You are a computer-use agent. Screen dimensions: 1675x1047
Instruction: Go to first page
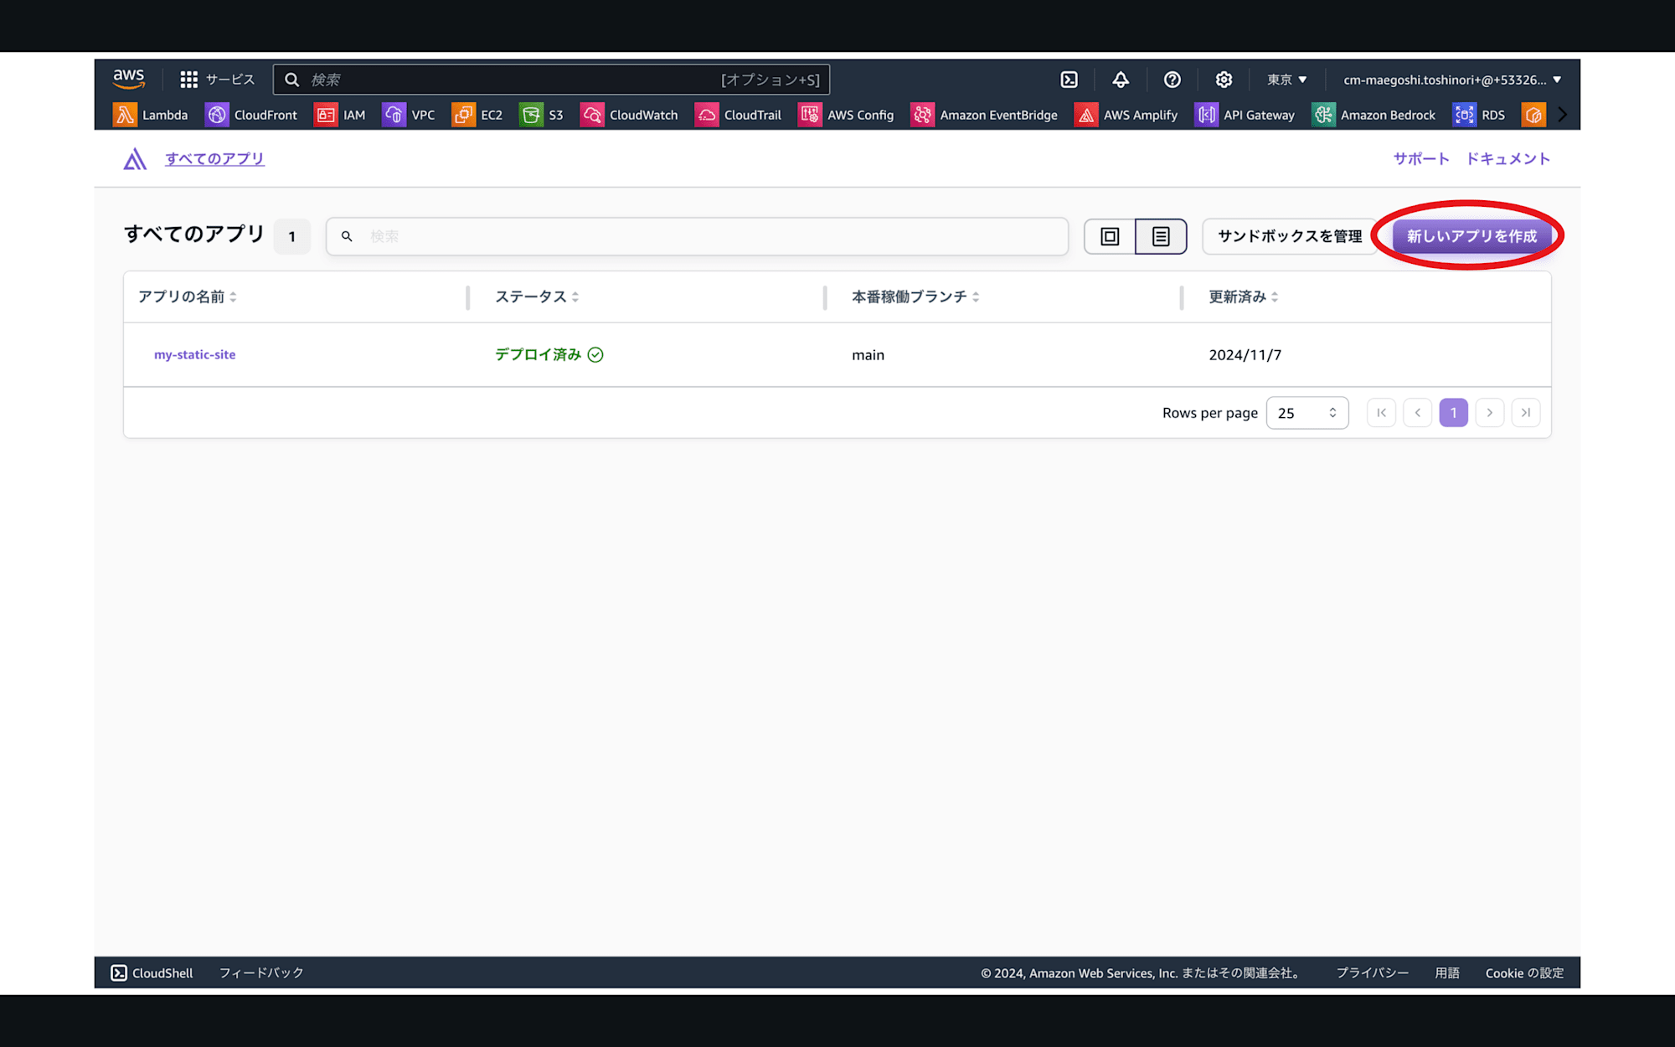1381,413
